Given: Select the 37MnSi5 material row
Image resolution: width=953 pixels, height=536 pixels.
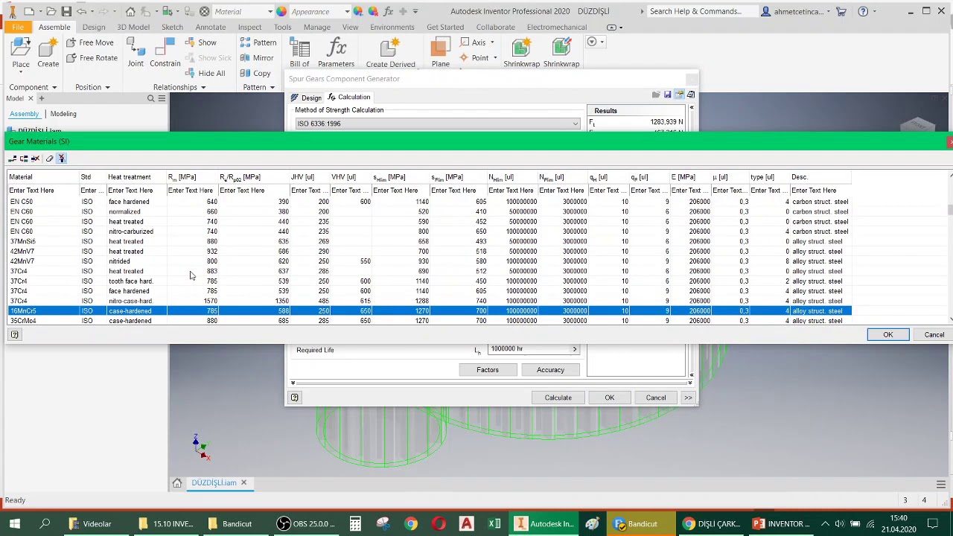Looking at the screenshot, I should [429, 241].
